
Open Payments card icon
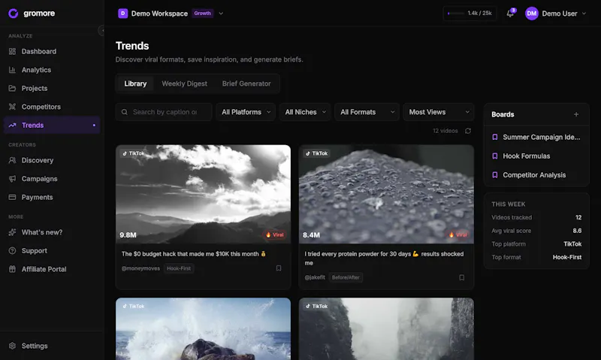click(x=12, y=197)
